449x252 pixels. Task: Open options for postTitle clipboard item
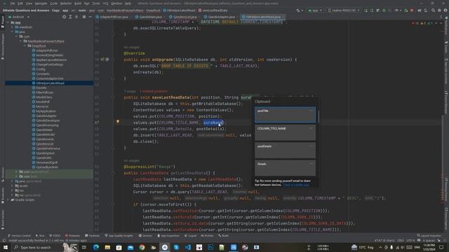[x=311, y=111]
